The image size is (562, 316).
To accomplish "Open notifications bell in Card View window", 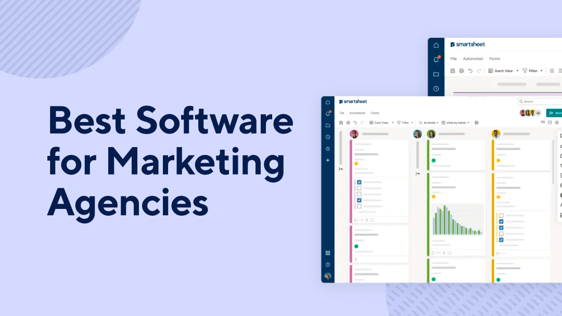I will 328,113.
